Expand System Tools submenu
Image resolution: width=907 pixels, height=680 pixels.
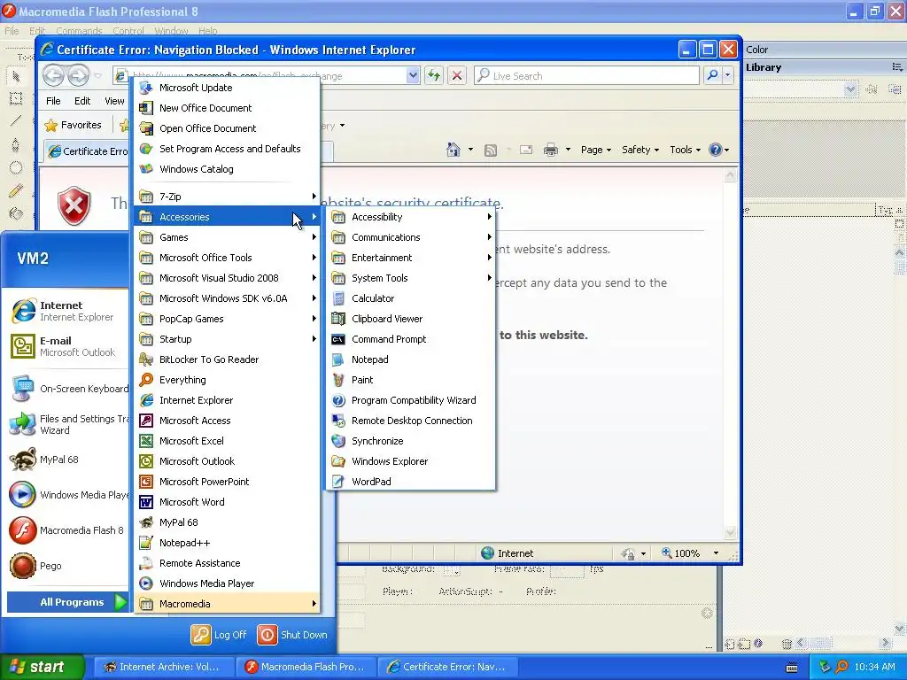coord(410,278)
